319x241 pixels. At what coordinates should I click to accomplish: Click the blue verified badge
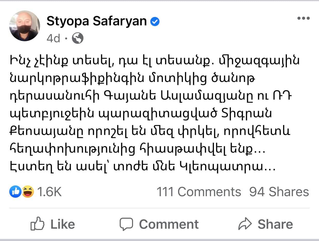[155, 22]
